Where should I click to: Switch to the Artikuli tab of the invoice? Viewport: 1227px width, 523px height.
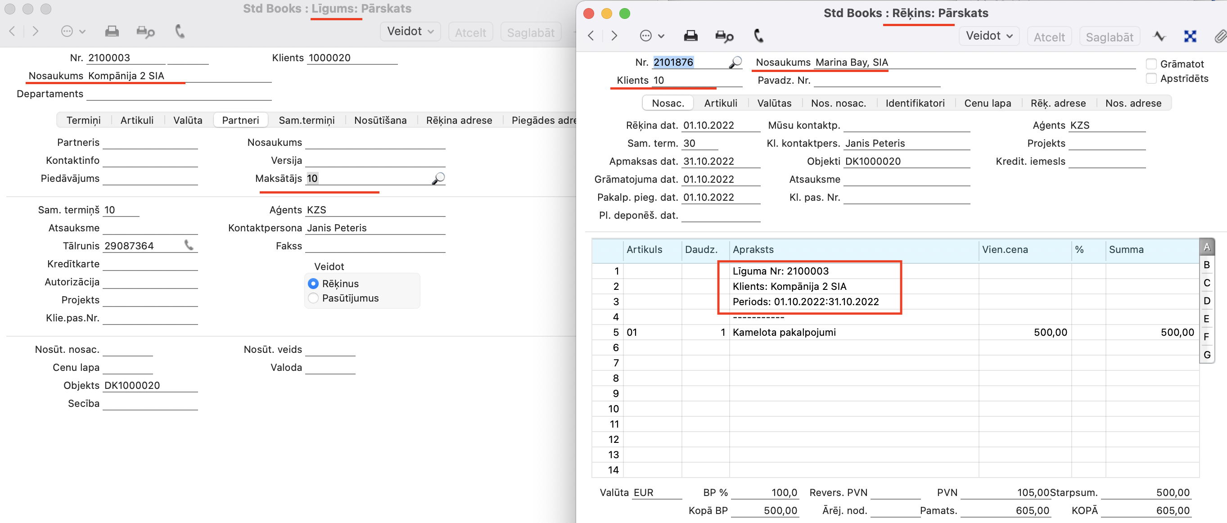pos(720,104)
